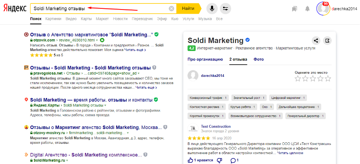Rate this place with the fifth star
This screenshot has height=164, width=360.
point(328,79)
